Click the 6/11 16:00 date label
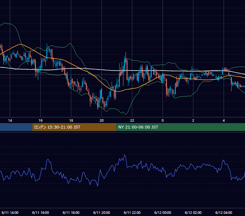This screenshot has height=216, width=245. 40,212
